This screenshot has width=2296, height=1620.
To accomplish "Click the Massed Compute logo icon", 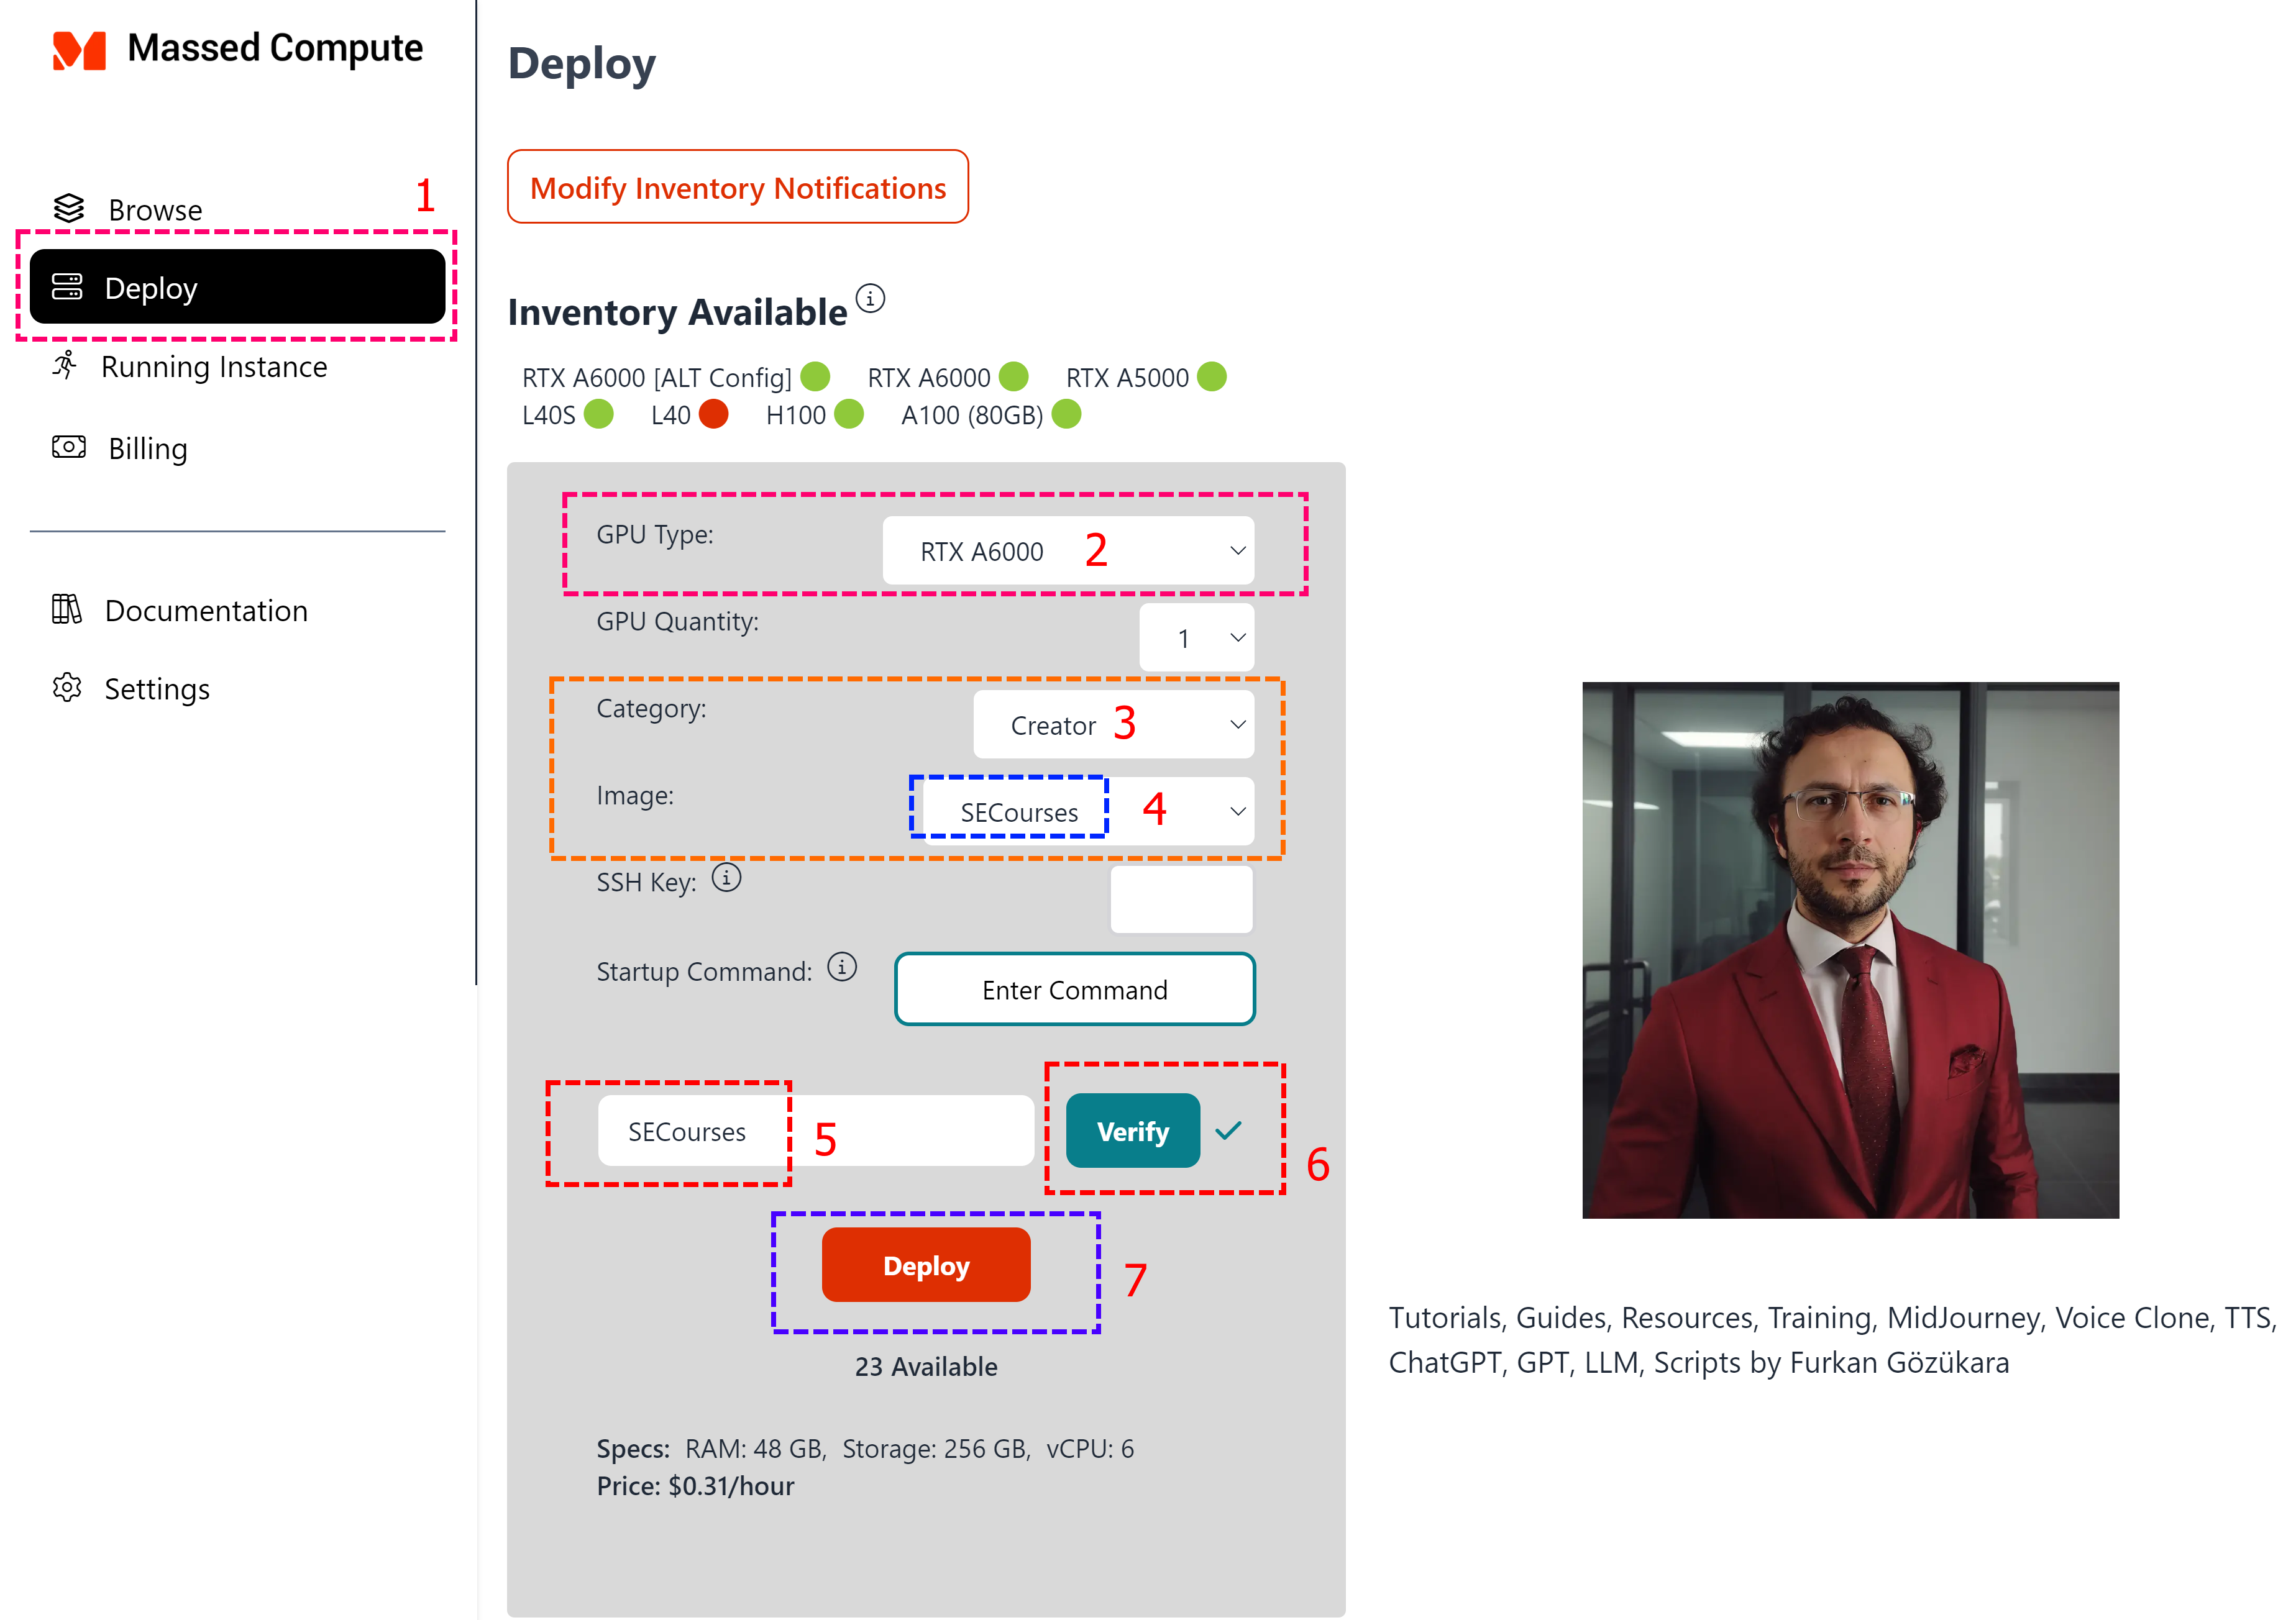I will tap(79, 50).
